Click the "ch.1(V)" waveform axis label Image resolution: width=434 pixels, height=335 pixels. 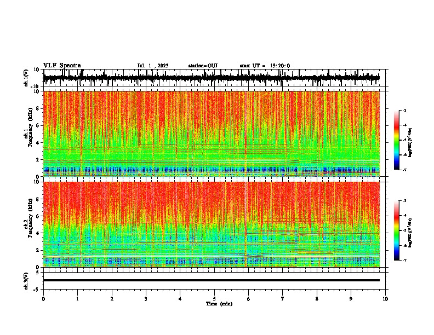[27, 78]
